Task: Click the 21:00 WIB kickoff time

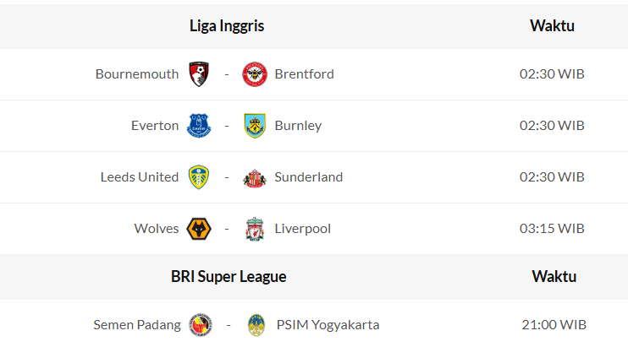Action: point(554,325)
